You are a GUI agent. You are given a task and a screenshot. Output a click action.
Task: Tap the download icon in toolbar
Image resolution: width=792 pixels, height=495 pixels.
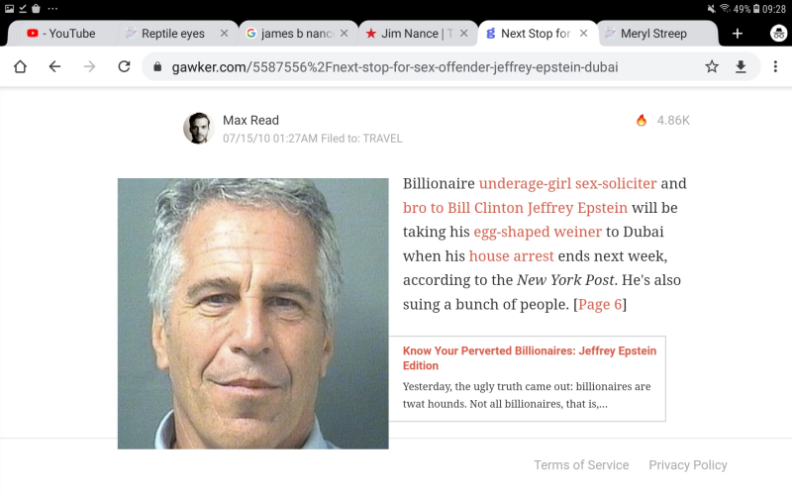(x=741, y=66)
